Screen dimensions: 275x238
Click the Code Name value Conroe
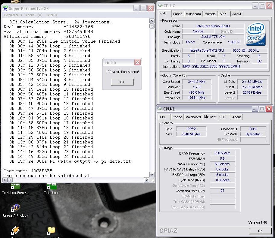[198, 31]
